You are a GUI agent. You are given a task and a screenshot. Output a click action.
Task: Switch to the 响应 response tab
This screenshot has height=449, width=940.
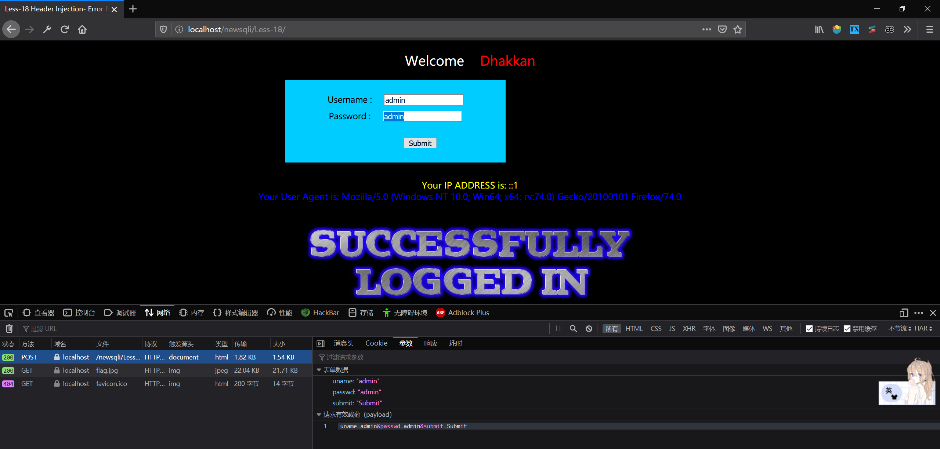[431, 343]
